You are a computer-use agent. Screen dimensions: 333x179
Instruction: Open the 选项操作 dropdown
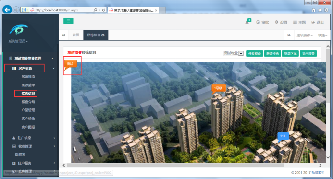(305, 35)
